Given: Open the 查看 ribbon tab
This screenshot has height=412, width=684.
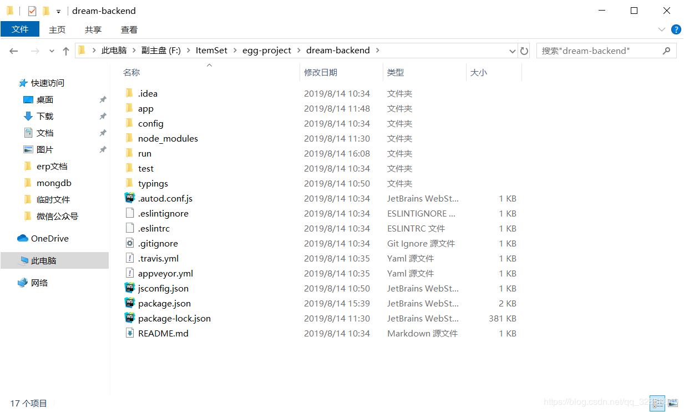Looking at the screenshot, I should click(129, 29).
